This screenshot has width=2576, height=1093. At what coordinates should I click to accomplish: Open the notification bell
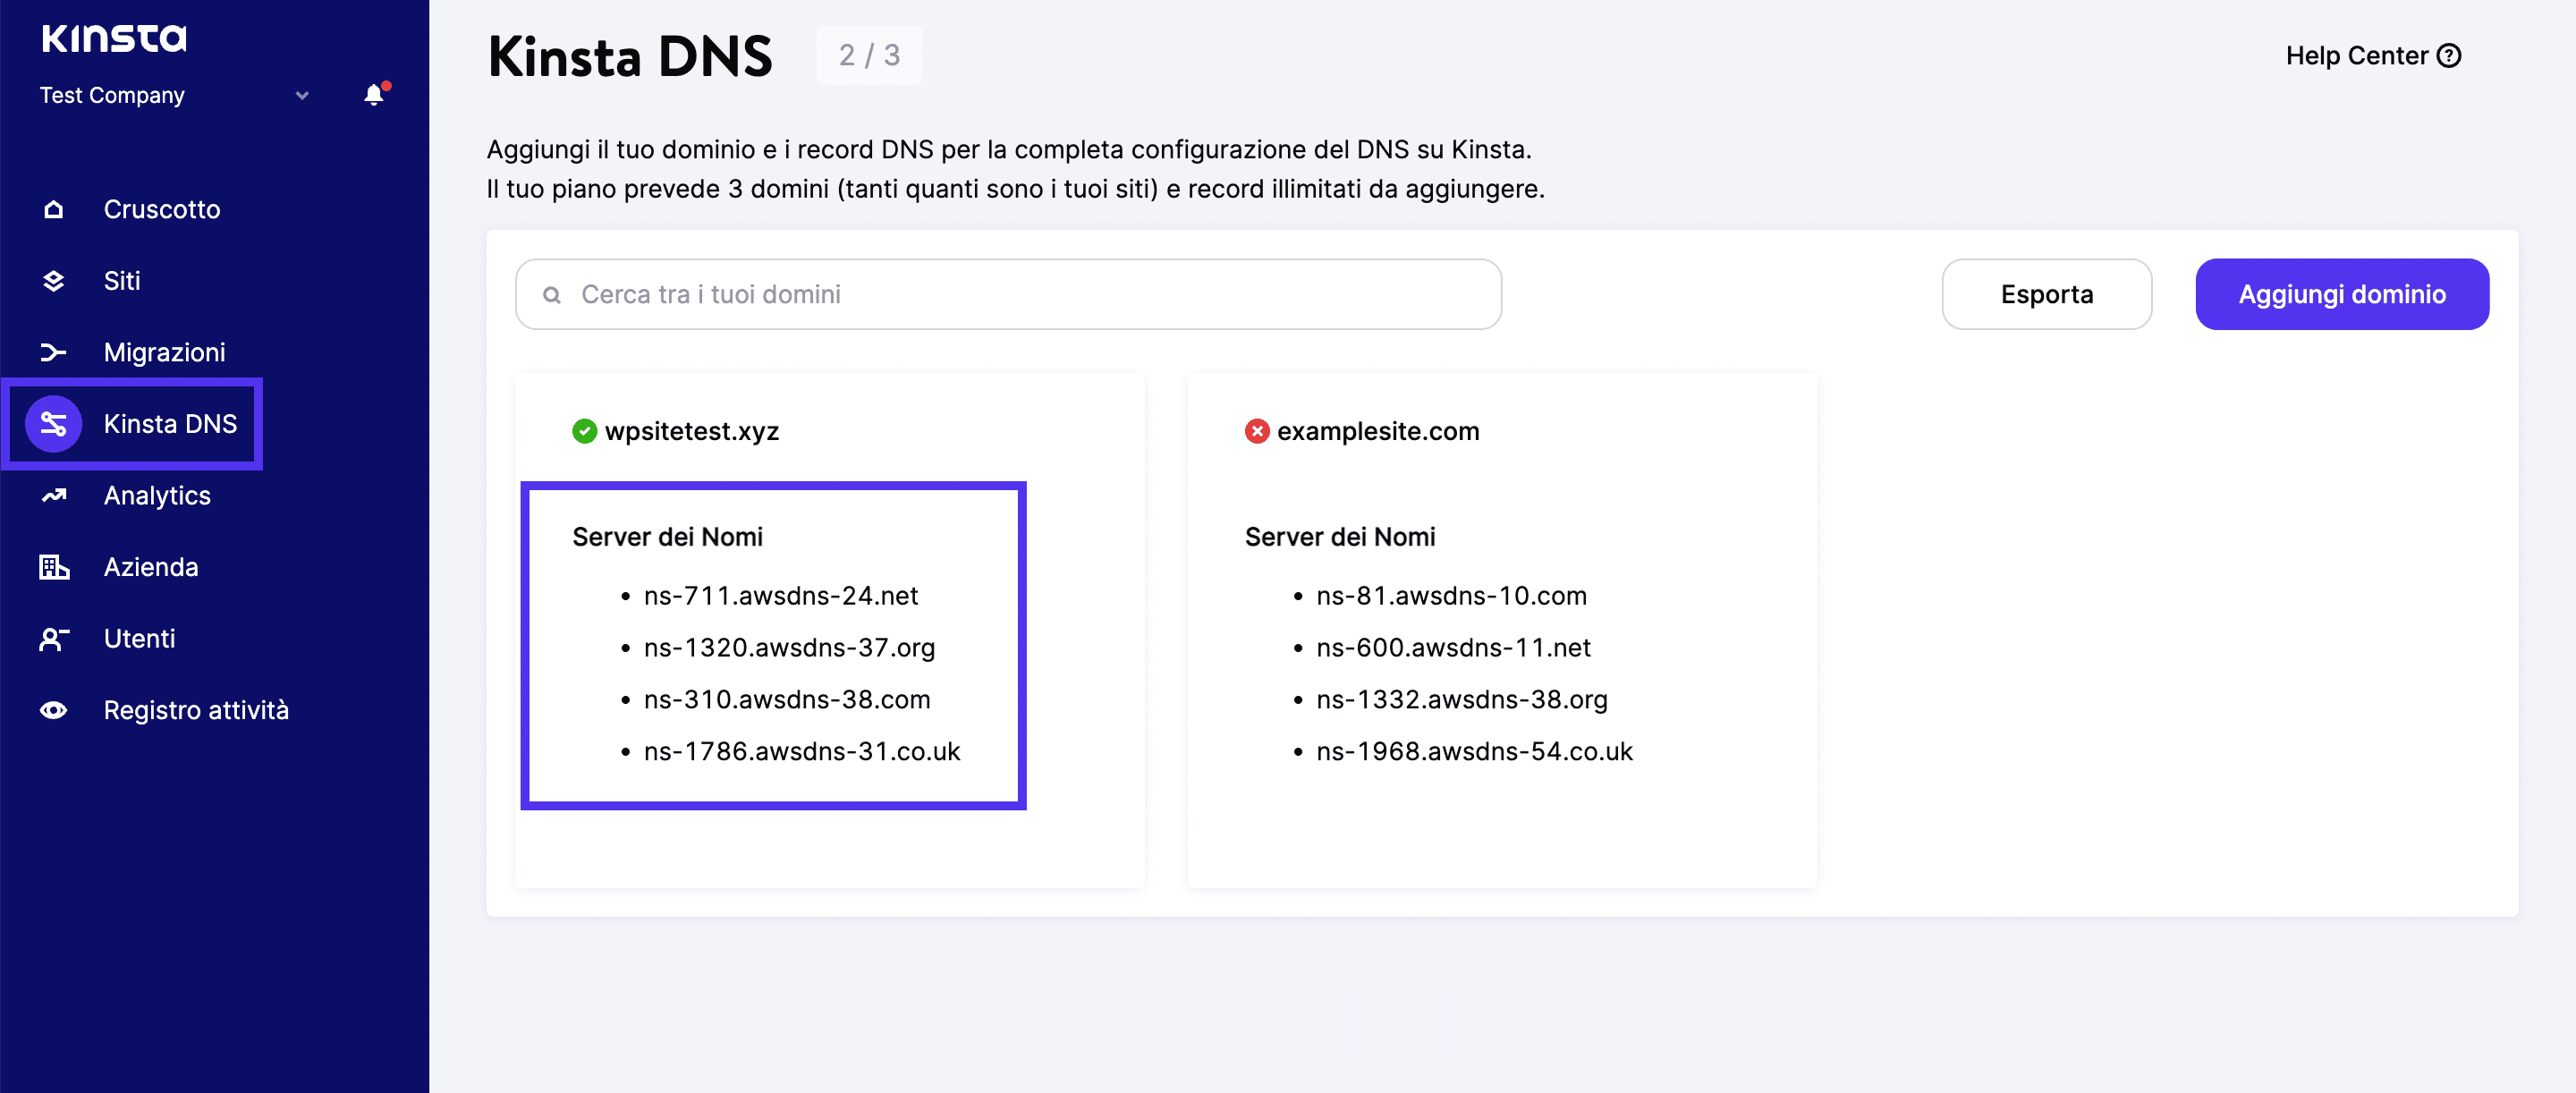click(374, 95)
